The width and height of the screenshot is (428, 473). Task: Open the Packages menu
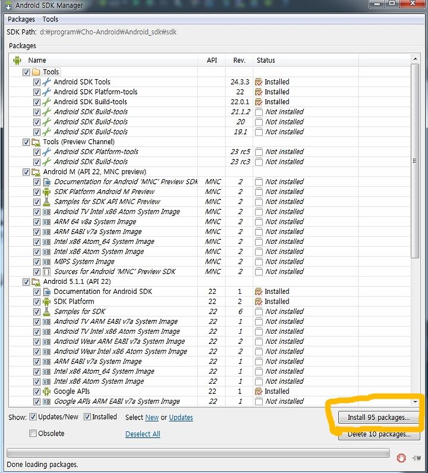point(21,19)
